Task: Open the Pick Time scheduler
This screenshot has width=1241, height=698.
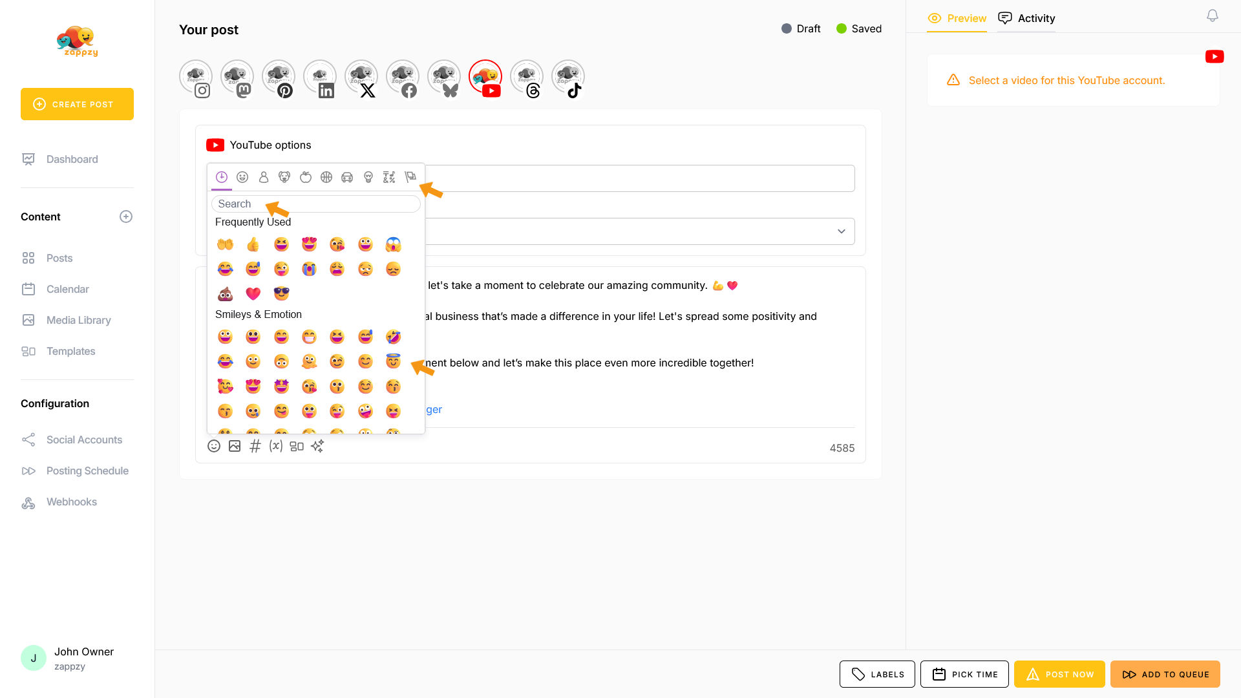Action: 964,674
